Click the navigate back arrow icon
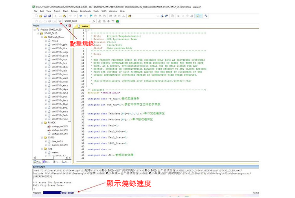295x198 pixels. [x=81, y=16]
